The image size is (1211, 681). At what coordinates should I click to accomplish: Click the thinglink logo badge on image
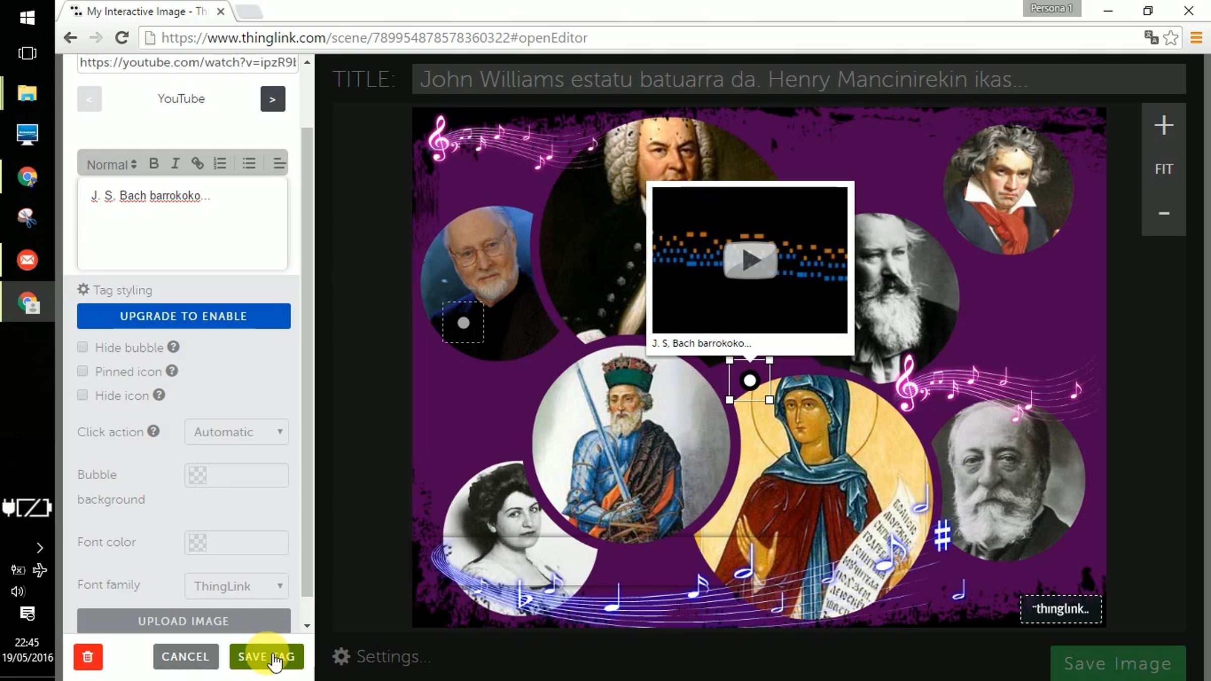click(1061, 609)
